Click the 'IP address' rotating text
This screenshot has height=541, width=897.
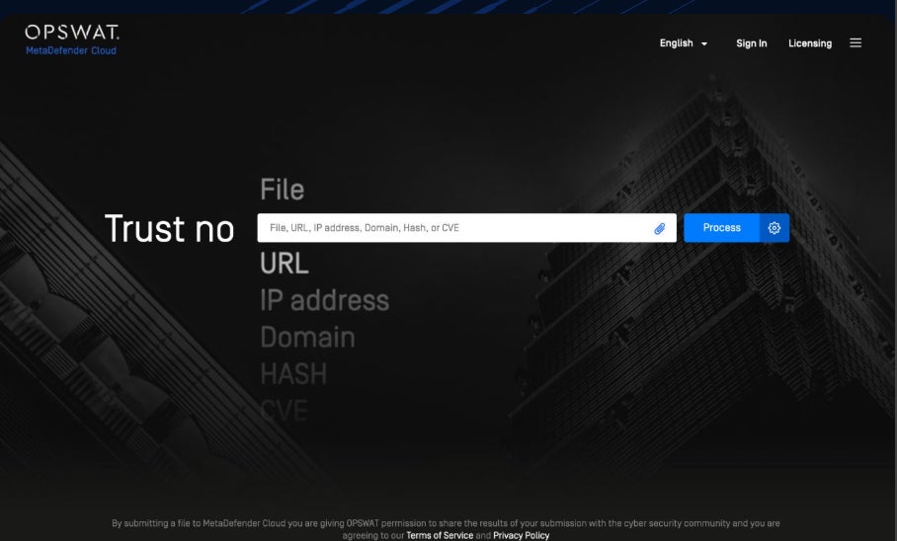click(x=324, y=300)
